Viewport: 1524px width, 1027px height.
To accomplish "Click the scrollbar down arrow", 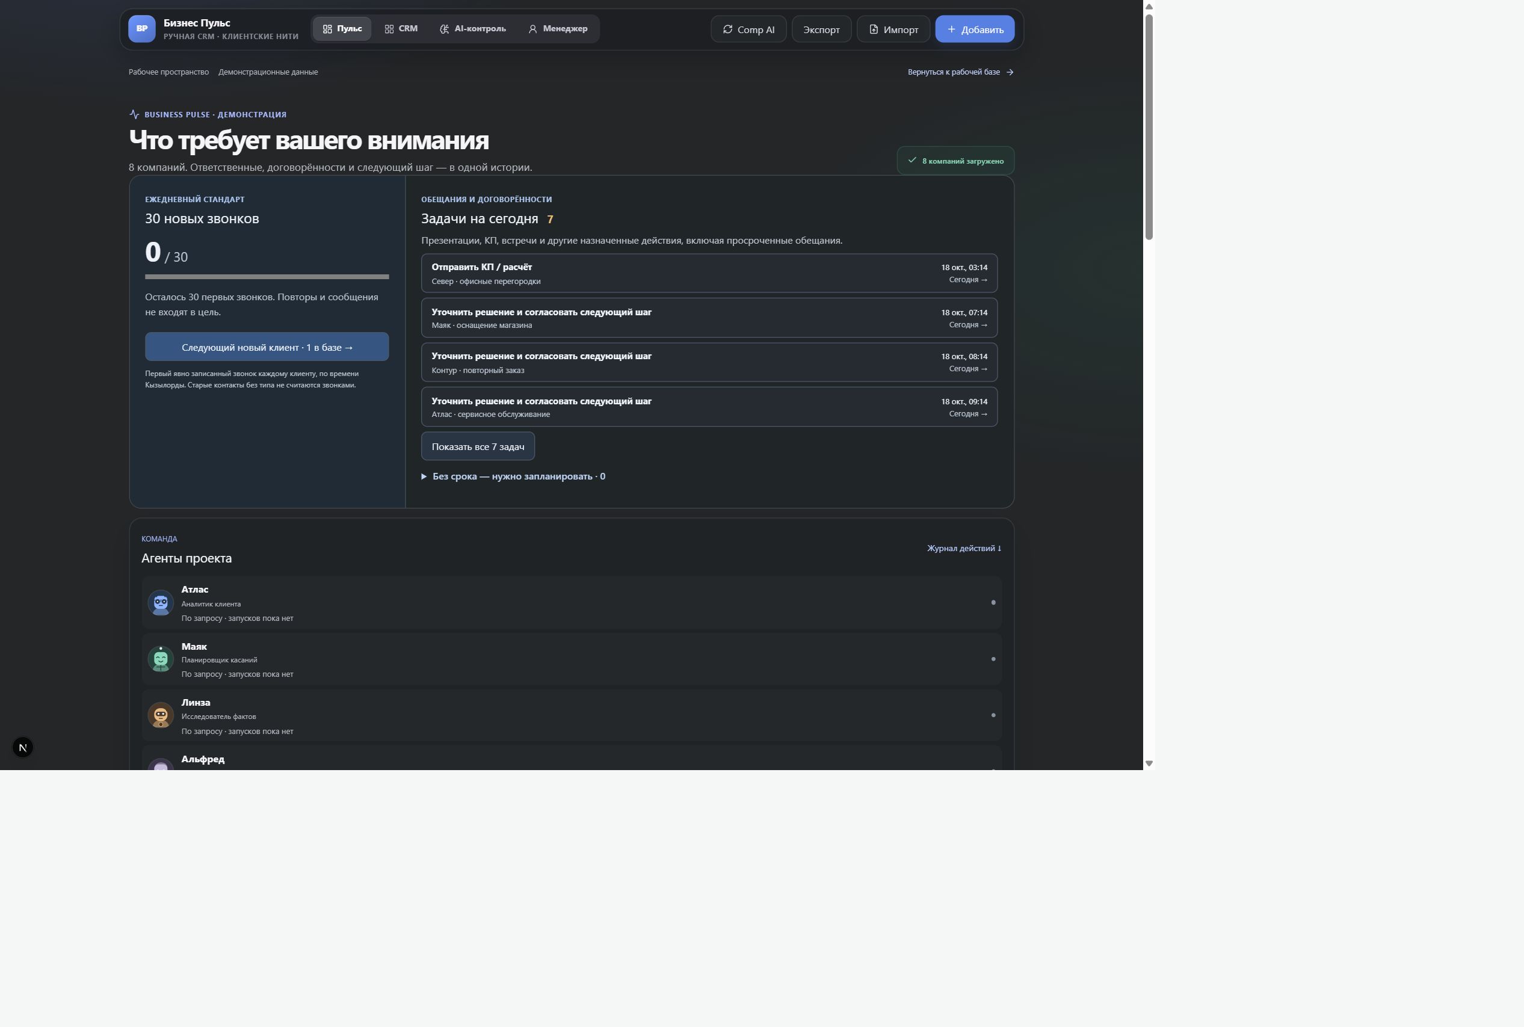I will pos(1149,763).
